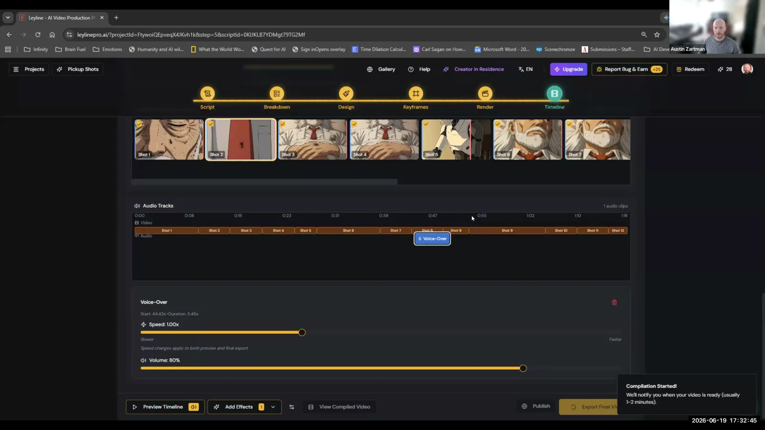Toggle Shot 7 selection checkbox
This screenshot has width=765, height=430.
tap(569, 124)
